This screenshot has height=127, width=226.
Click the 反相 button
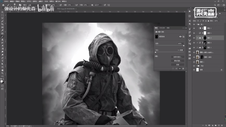coord(178,65)
